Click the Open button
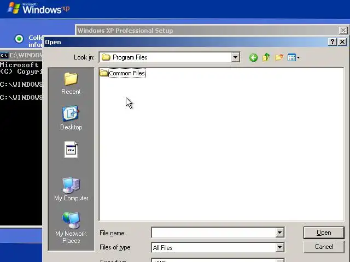 point(324,233)
